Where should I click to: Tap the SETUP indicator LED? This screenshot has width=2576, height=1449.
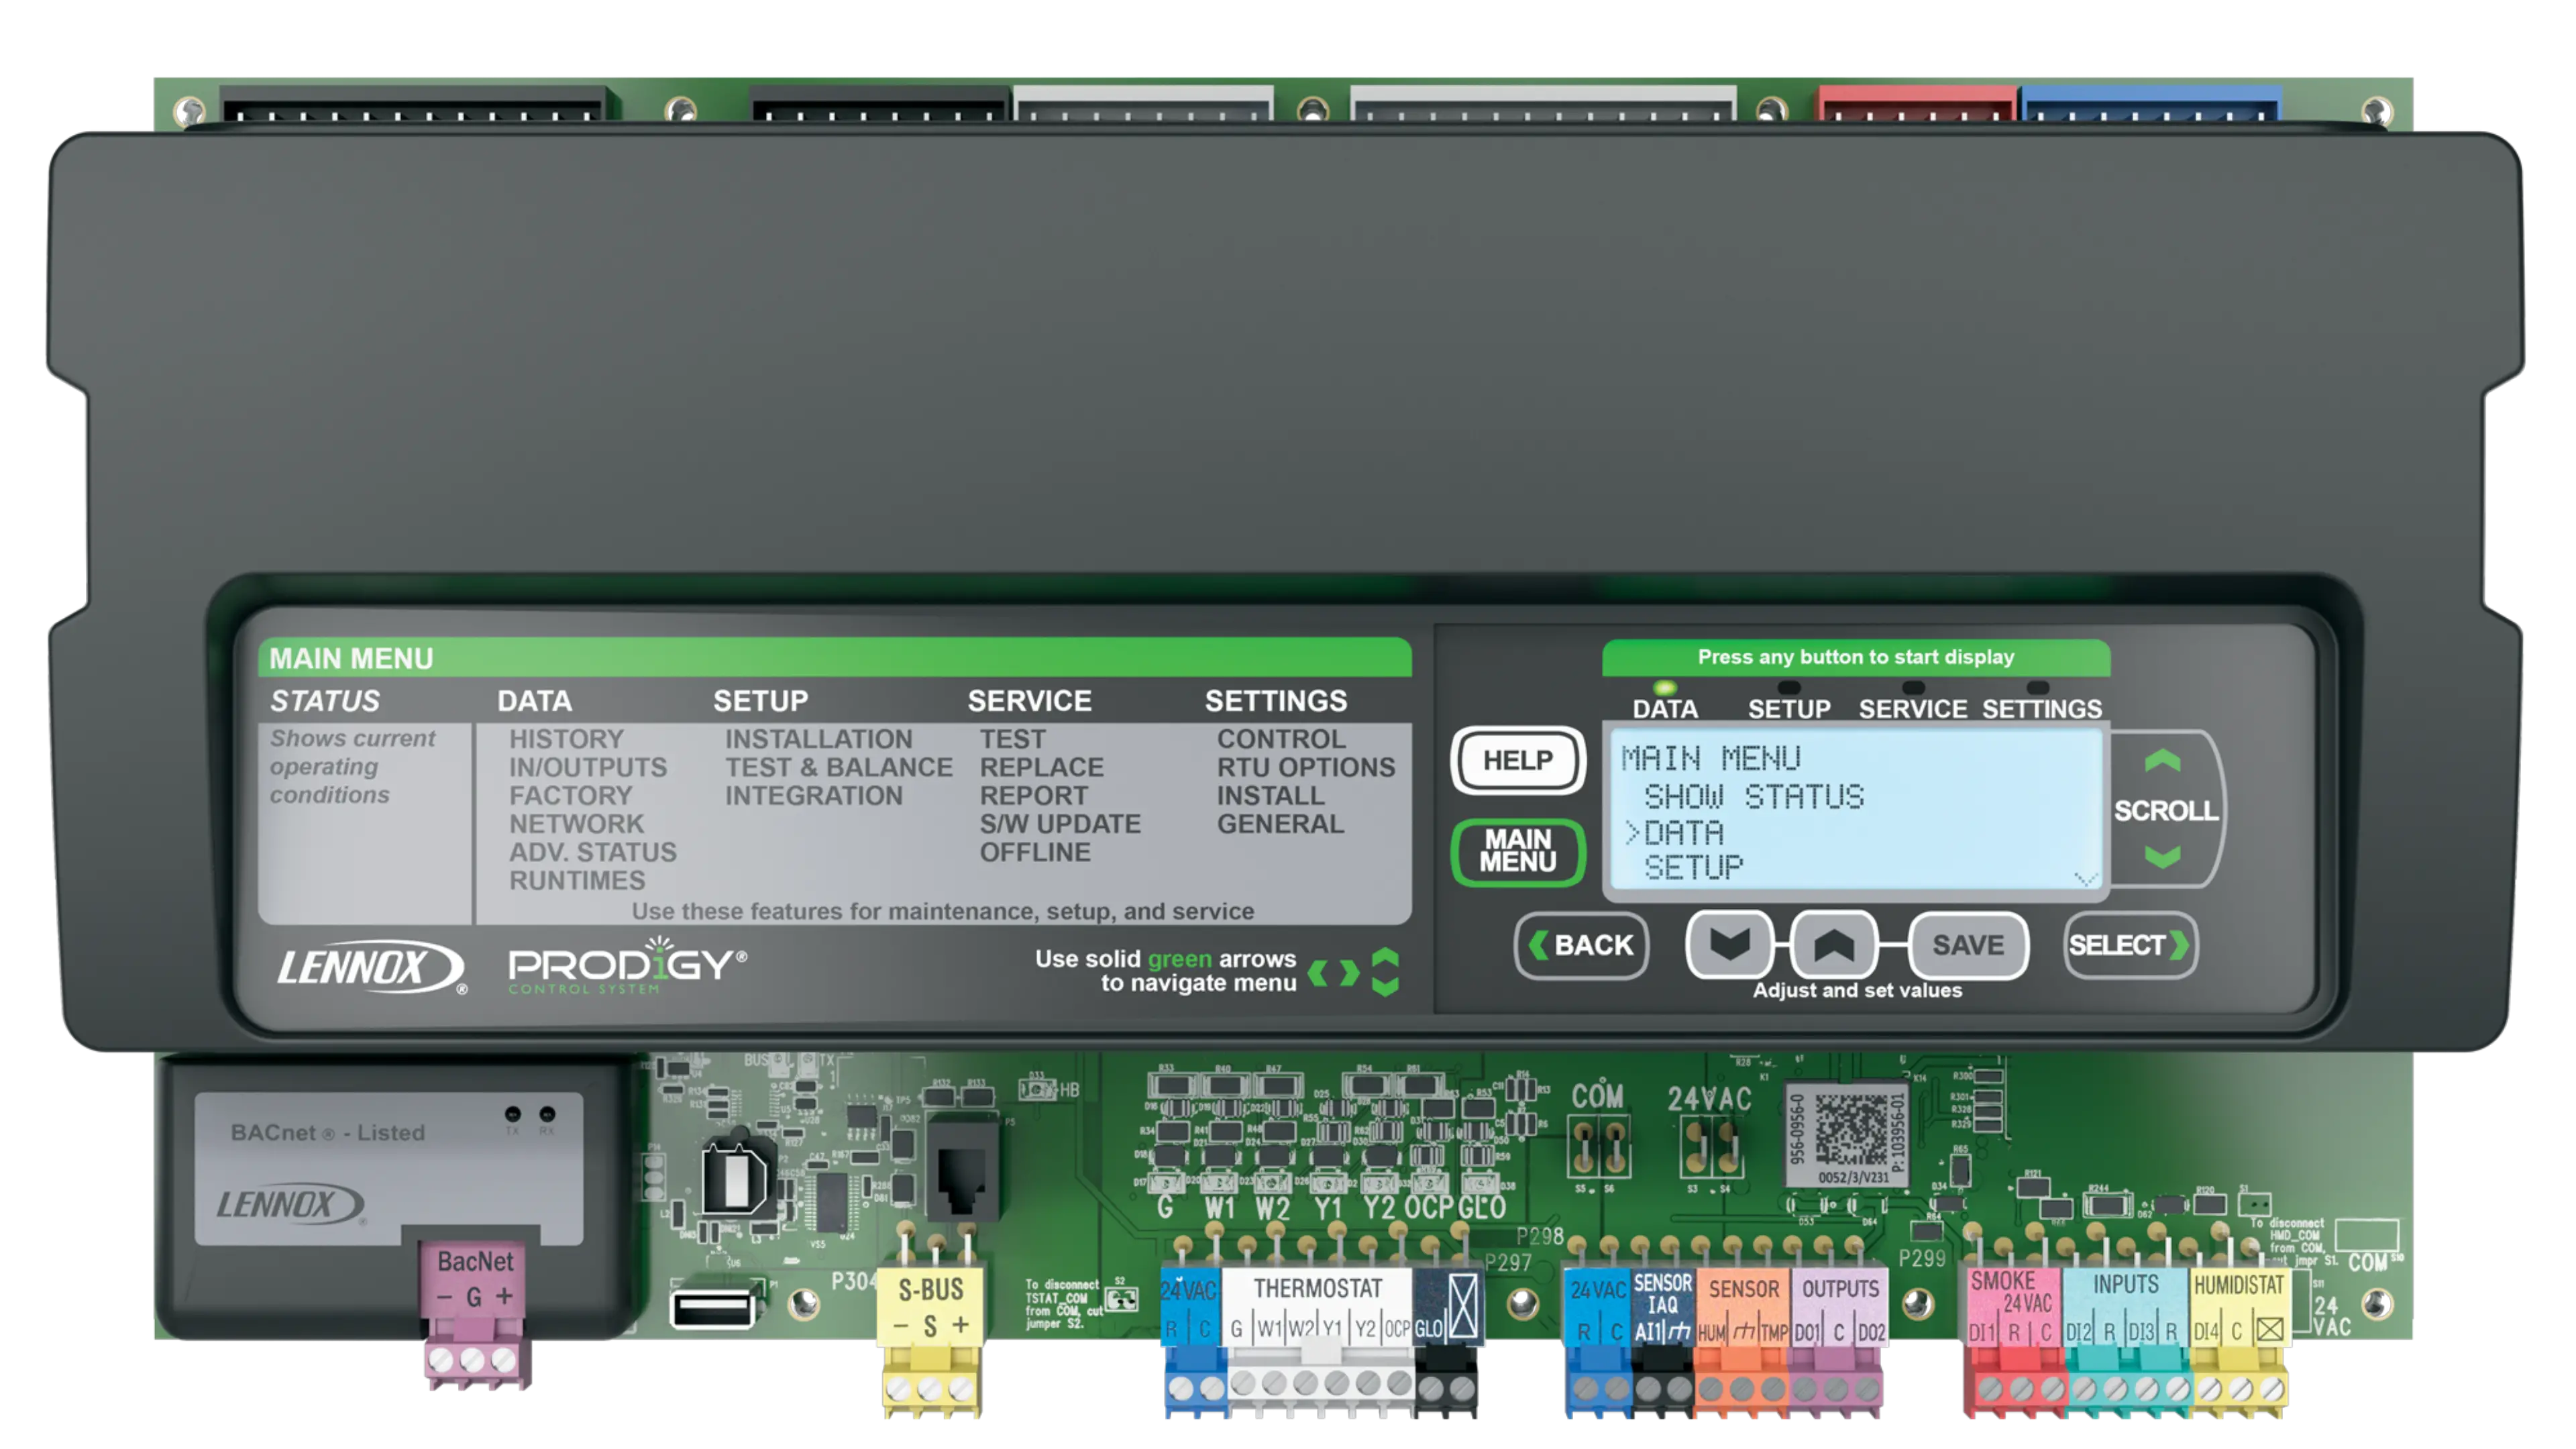(x=1789, y=688)
